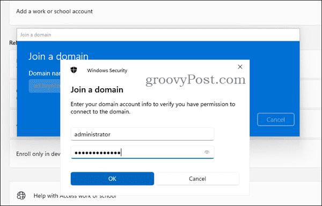The height and width of the screenshot is (206, 322).
Task: Focus the administrator username field
Action: tap(142, 134)
